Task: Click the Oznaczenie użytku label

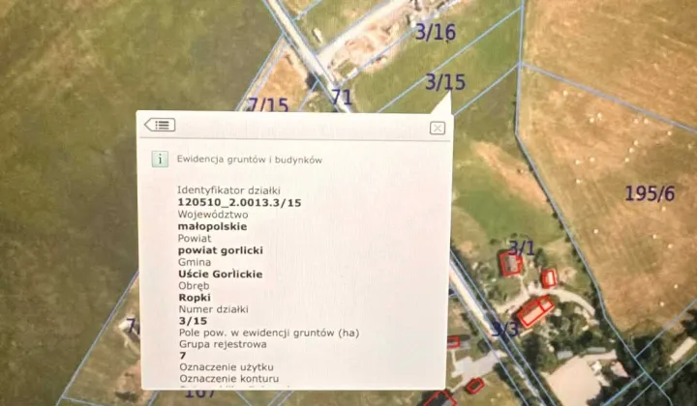Action: (227, 367)
